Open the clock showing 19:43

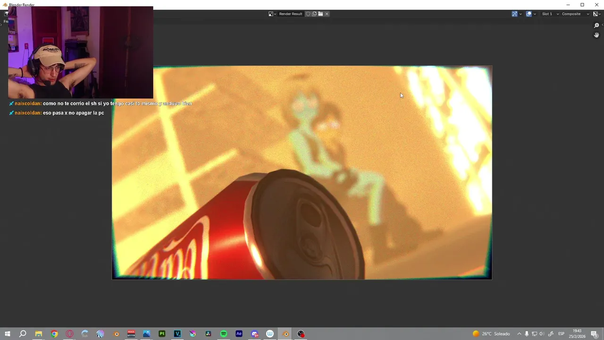(x=577, y=333)
